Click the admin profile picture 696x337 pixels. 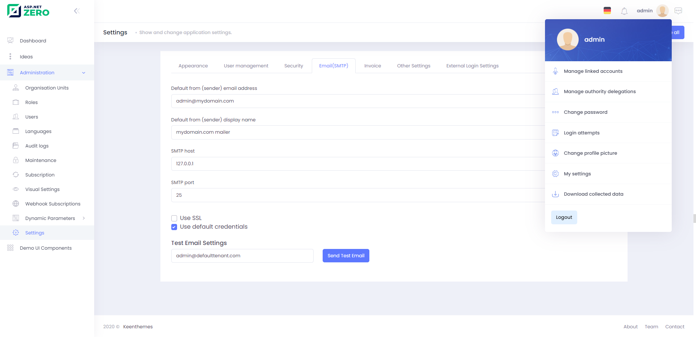(662, 11)
